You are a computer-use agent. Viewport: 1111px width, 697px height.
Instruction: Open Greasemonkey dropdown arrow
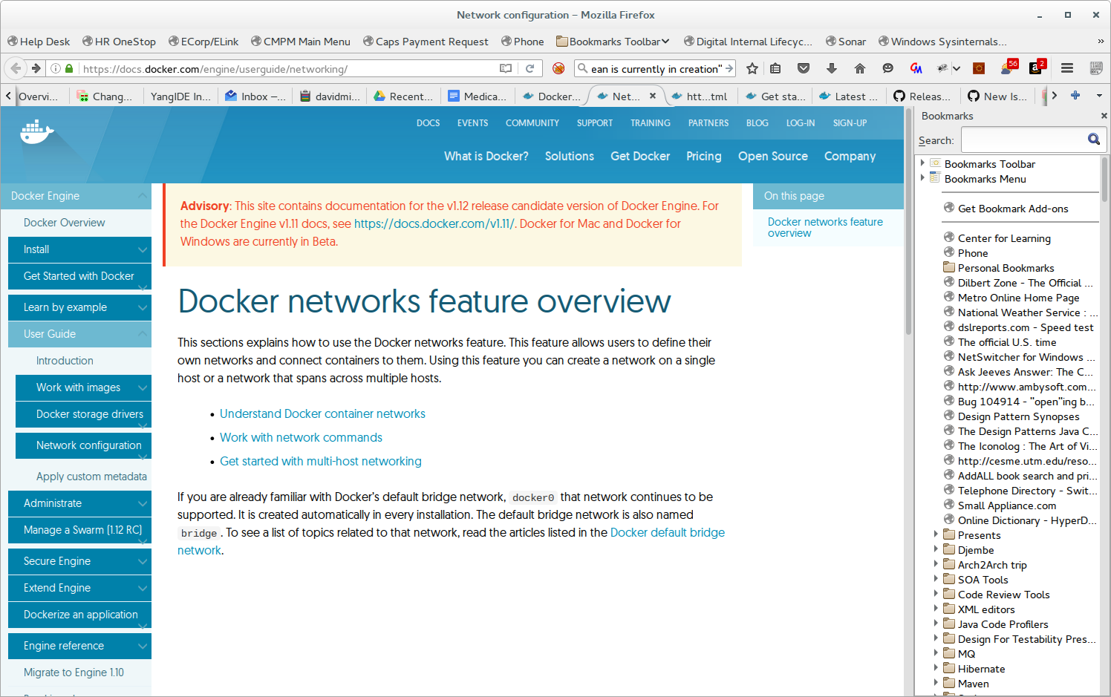click(x=957, y=69)
